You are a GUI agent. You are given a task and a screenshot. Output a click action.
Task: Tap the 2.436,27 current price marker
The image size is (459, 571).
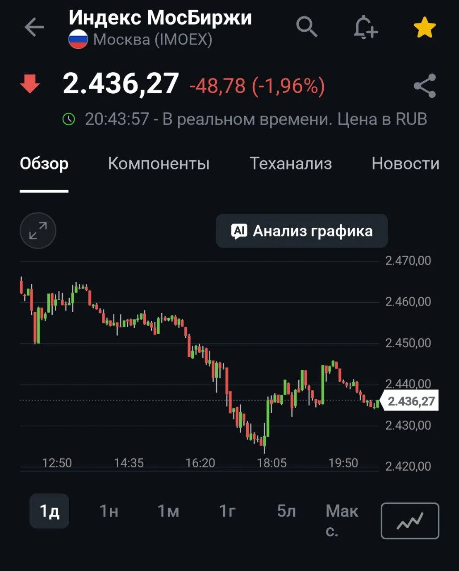[409, 401]
